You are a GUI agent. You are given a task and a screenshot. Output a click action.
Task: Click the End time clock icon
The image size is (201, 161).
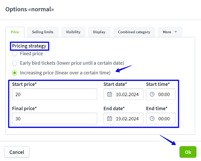point(152,119)
